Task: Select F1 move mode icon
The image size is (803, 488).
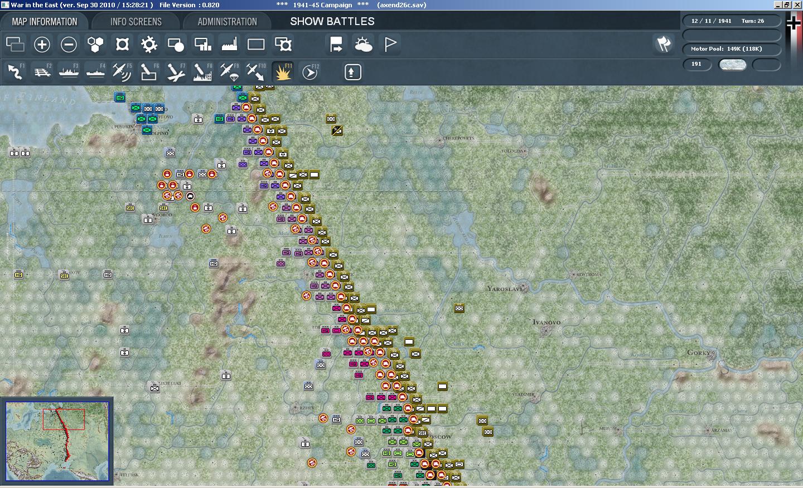Action: tap(15, 72)
